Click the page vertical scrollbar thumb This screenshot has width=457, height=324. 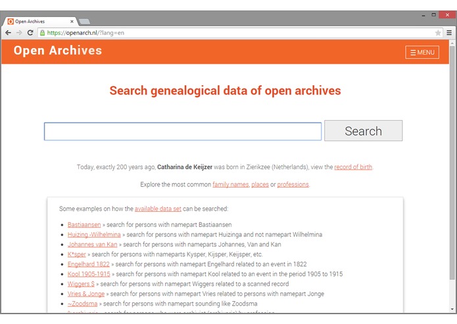coord(452,163)
